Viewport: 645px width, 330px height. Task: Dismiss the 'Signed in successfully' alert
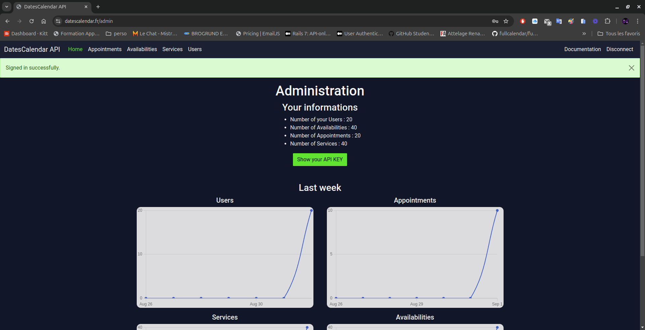(631, 68)
